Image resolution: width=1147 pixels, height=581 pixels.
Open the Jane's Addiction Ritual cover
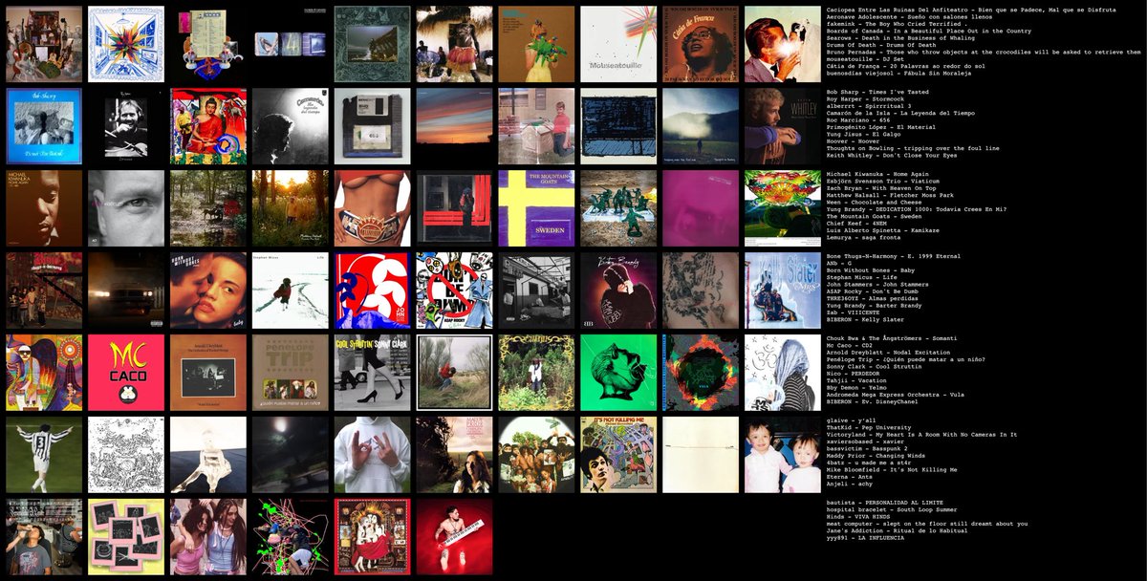pos(372,537)
